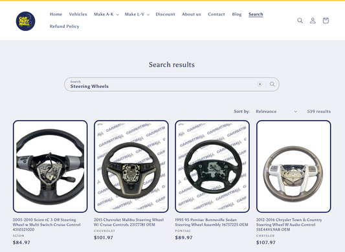Click the CHEVROLET vendor label
Screen dimensions: 345x252
104,231
